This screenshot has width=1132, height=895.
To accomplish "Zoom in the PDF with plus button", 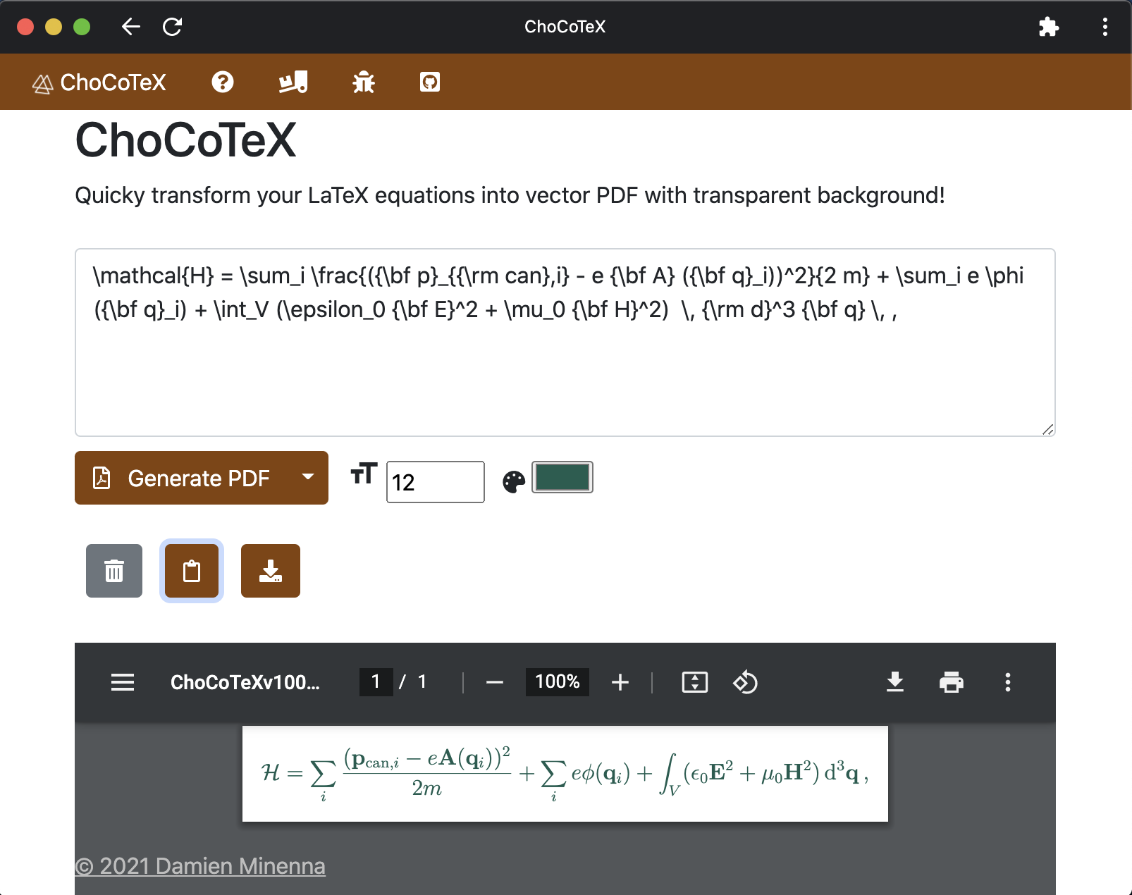I will point(620,682).
